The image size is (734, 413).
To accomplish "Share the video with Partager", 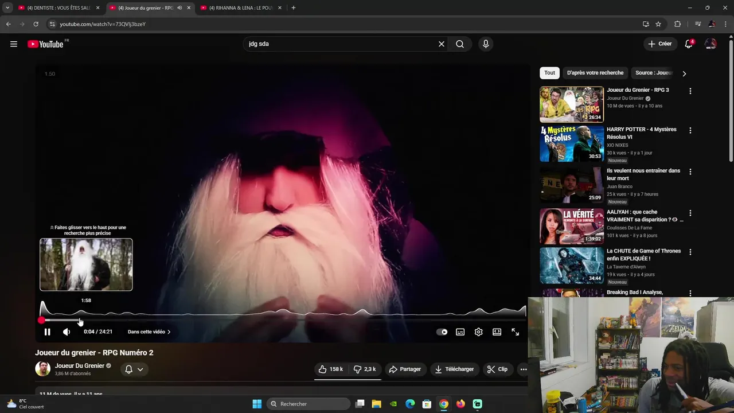I will click(x=405, y=369).
